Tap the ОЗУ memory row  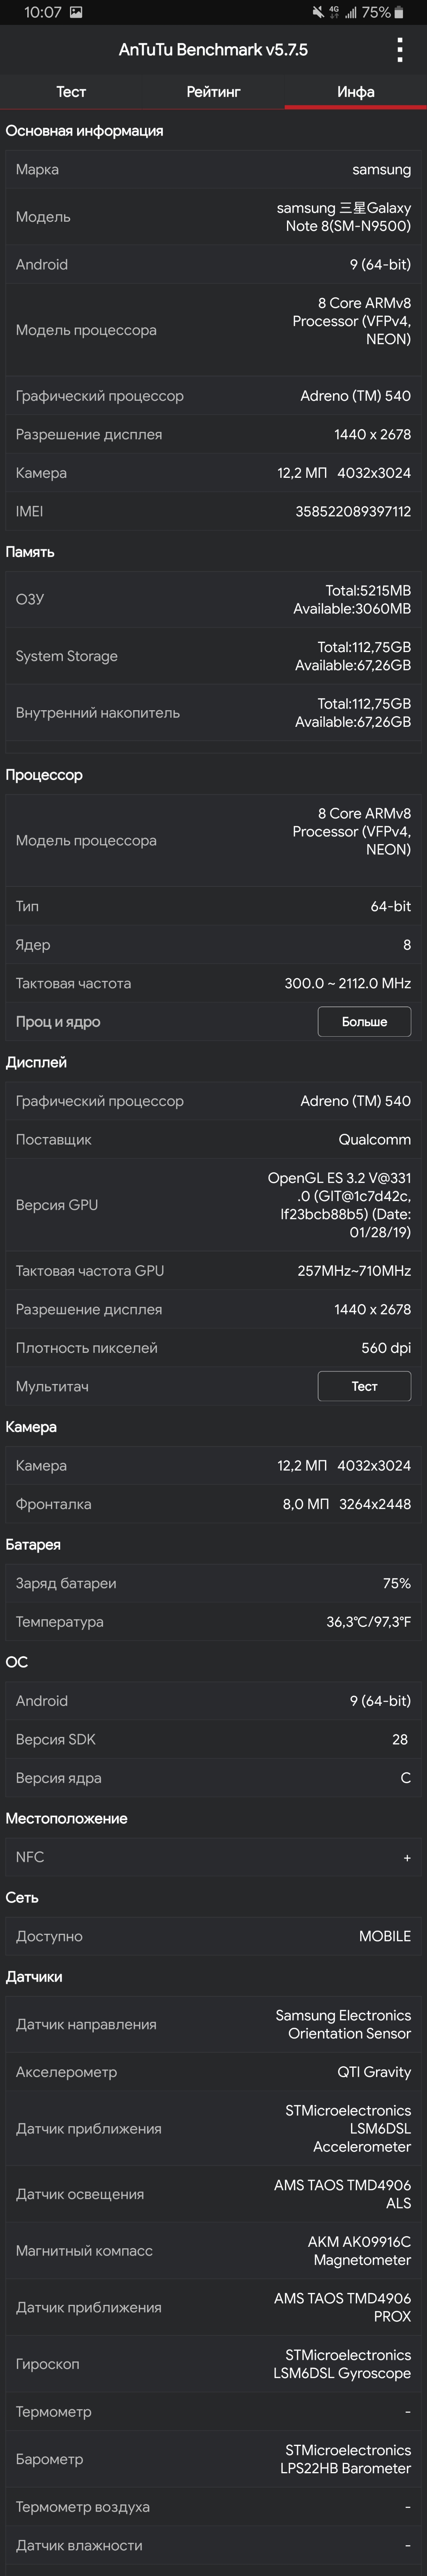tap(213, 599)
